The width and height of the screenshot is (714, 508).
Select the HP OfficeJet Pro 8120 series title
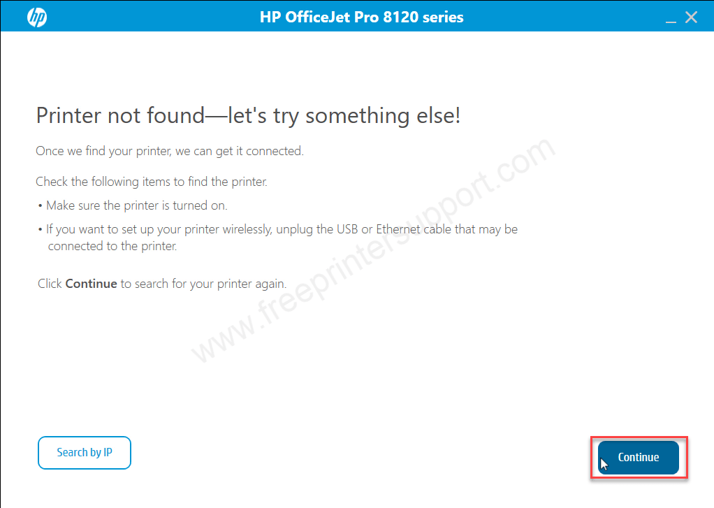coord(362,17)
